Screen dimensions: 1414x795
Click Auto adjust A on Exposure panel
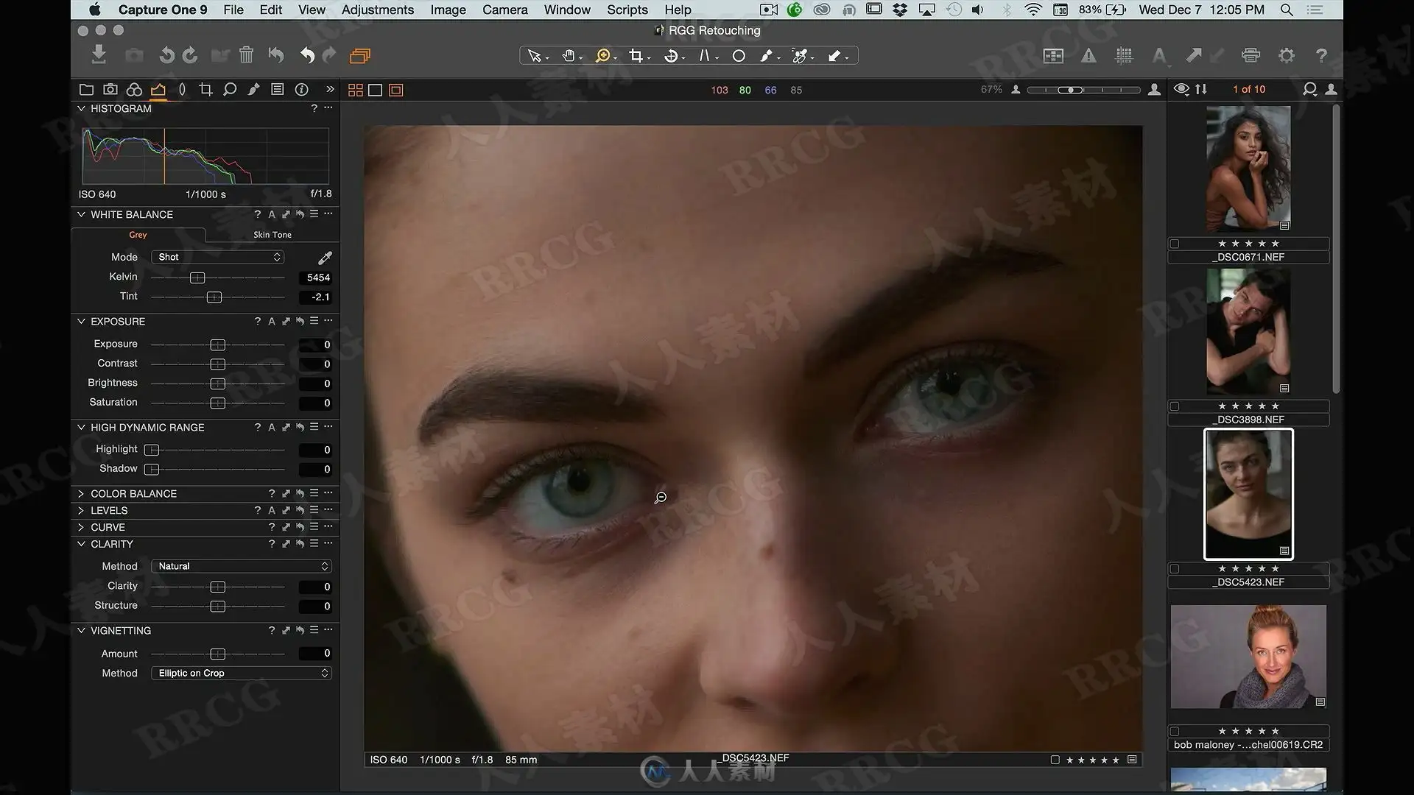coord(272,322)
